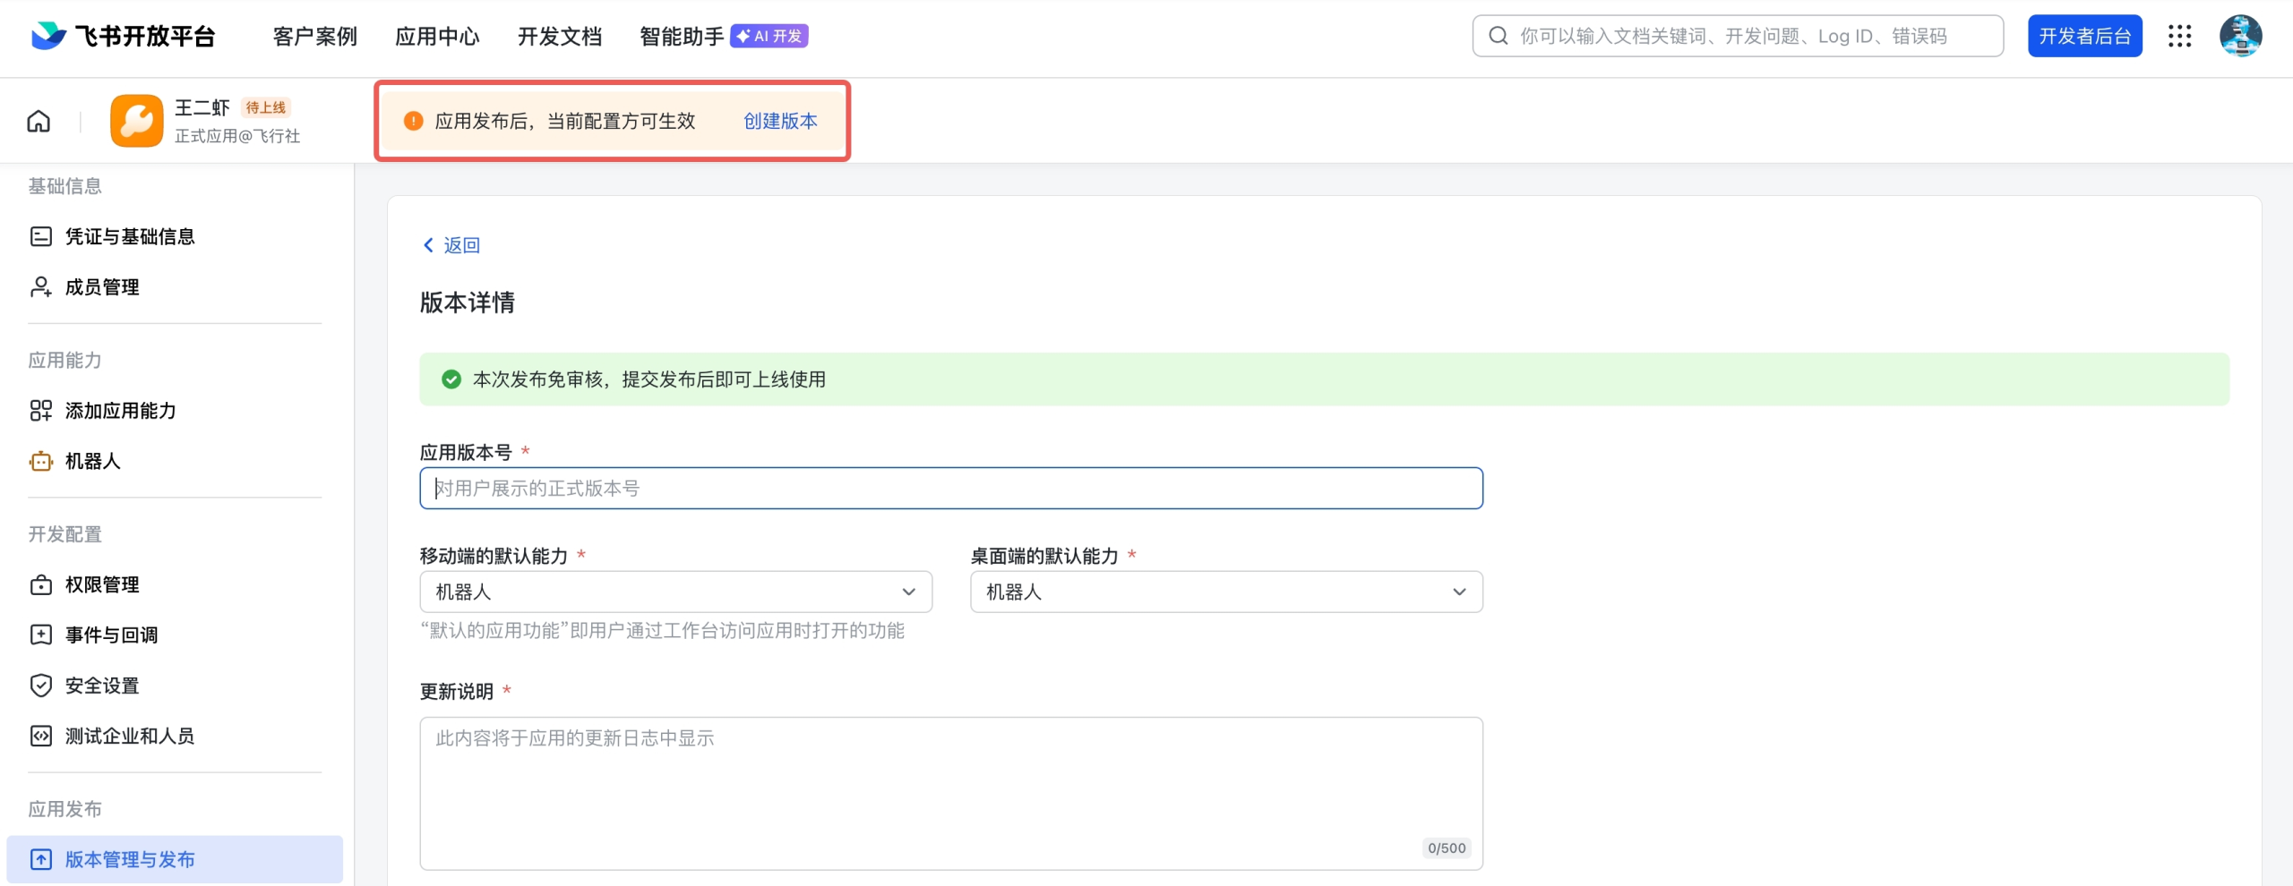Open 添加应用能力 panel
This screenshot has width=2293, height=886.
[123, 411]
